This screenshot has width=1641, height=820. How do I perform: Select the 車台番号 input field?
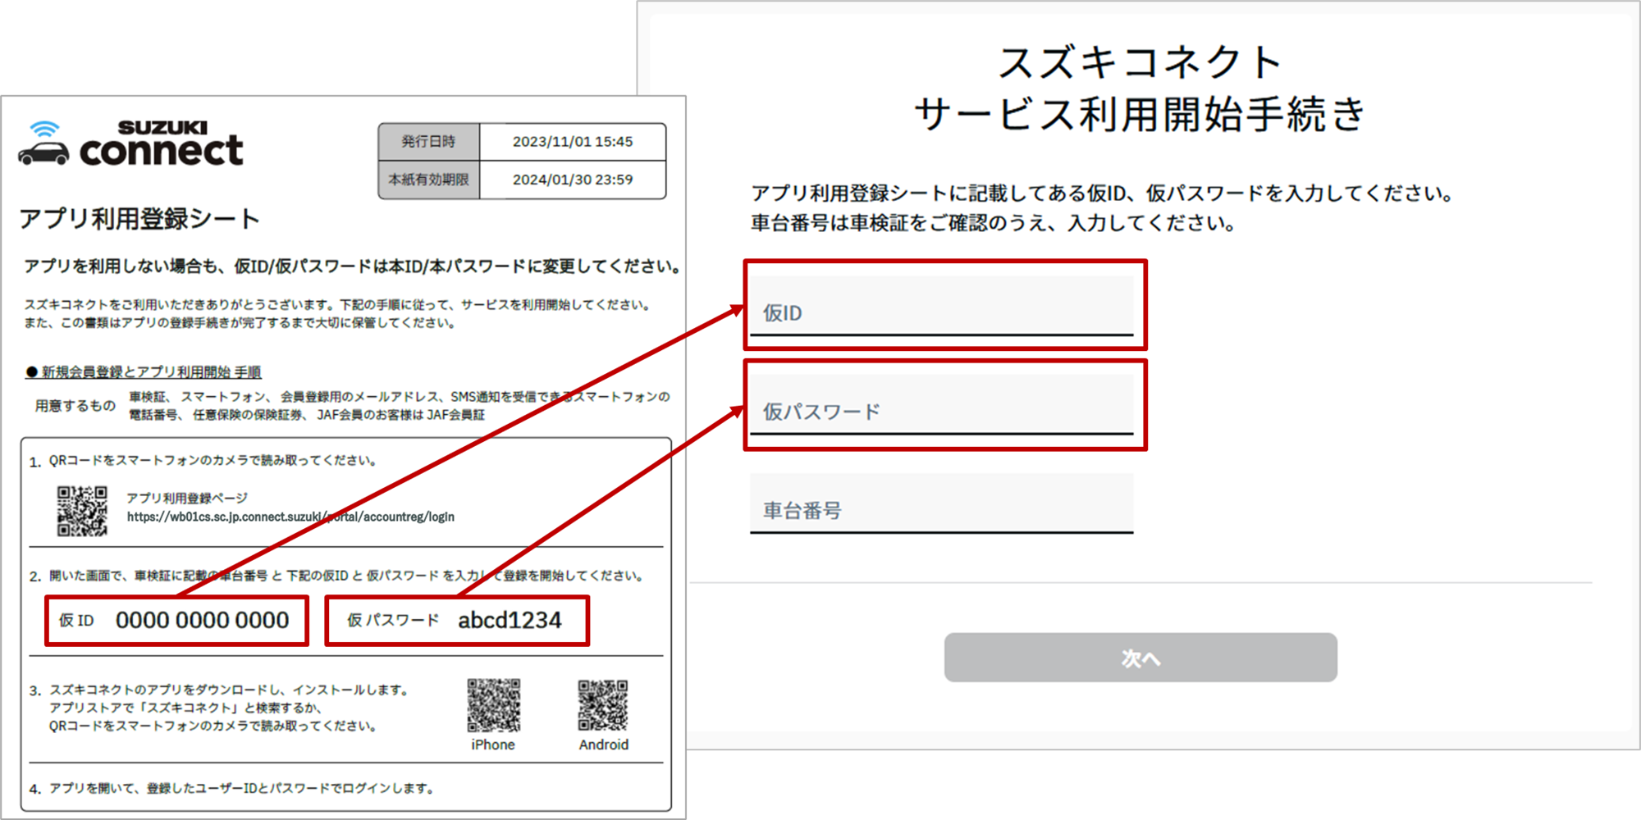941,503
